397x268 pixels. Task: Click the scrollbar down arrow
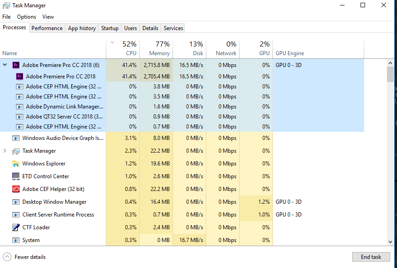390,242
